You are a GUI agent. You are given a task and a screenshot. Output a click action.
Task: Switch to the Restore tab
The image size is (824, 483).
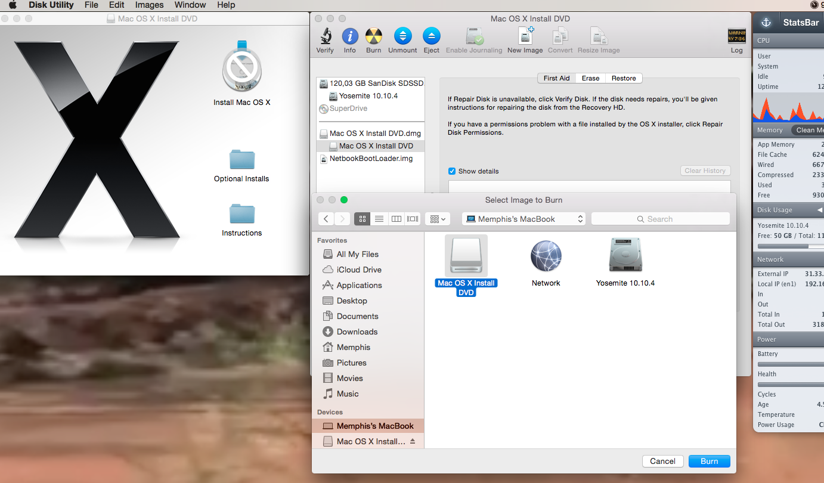pos(624,78)
